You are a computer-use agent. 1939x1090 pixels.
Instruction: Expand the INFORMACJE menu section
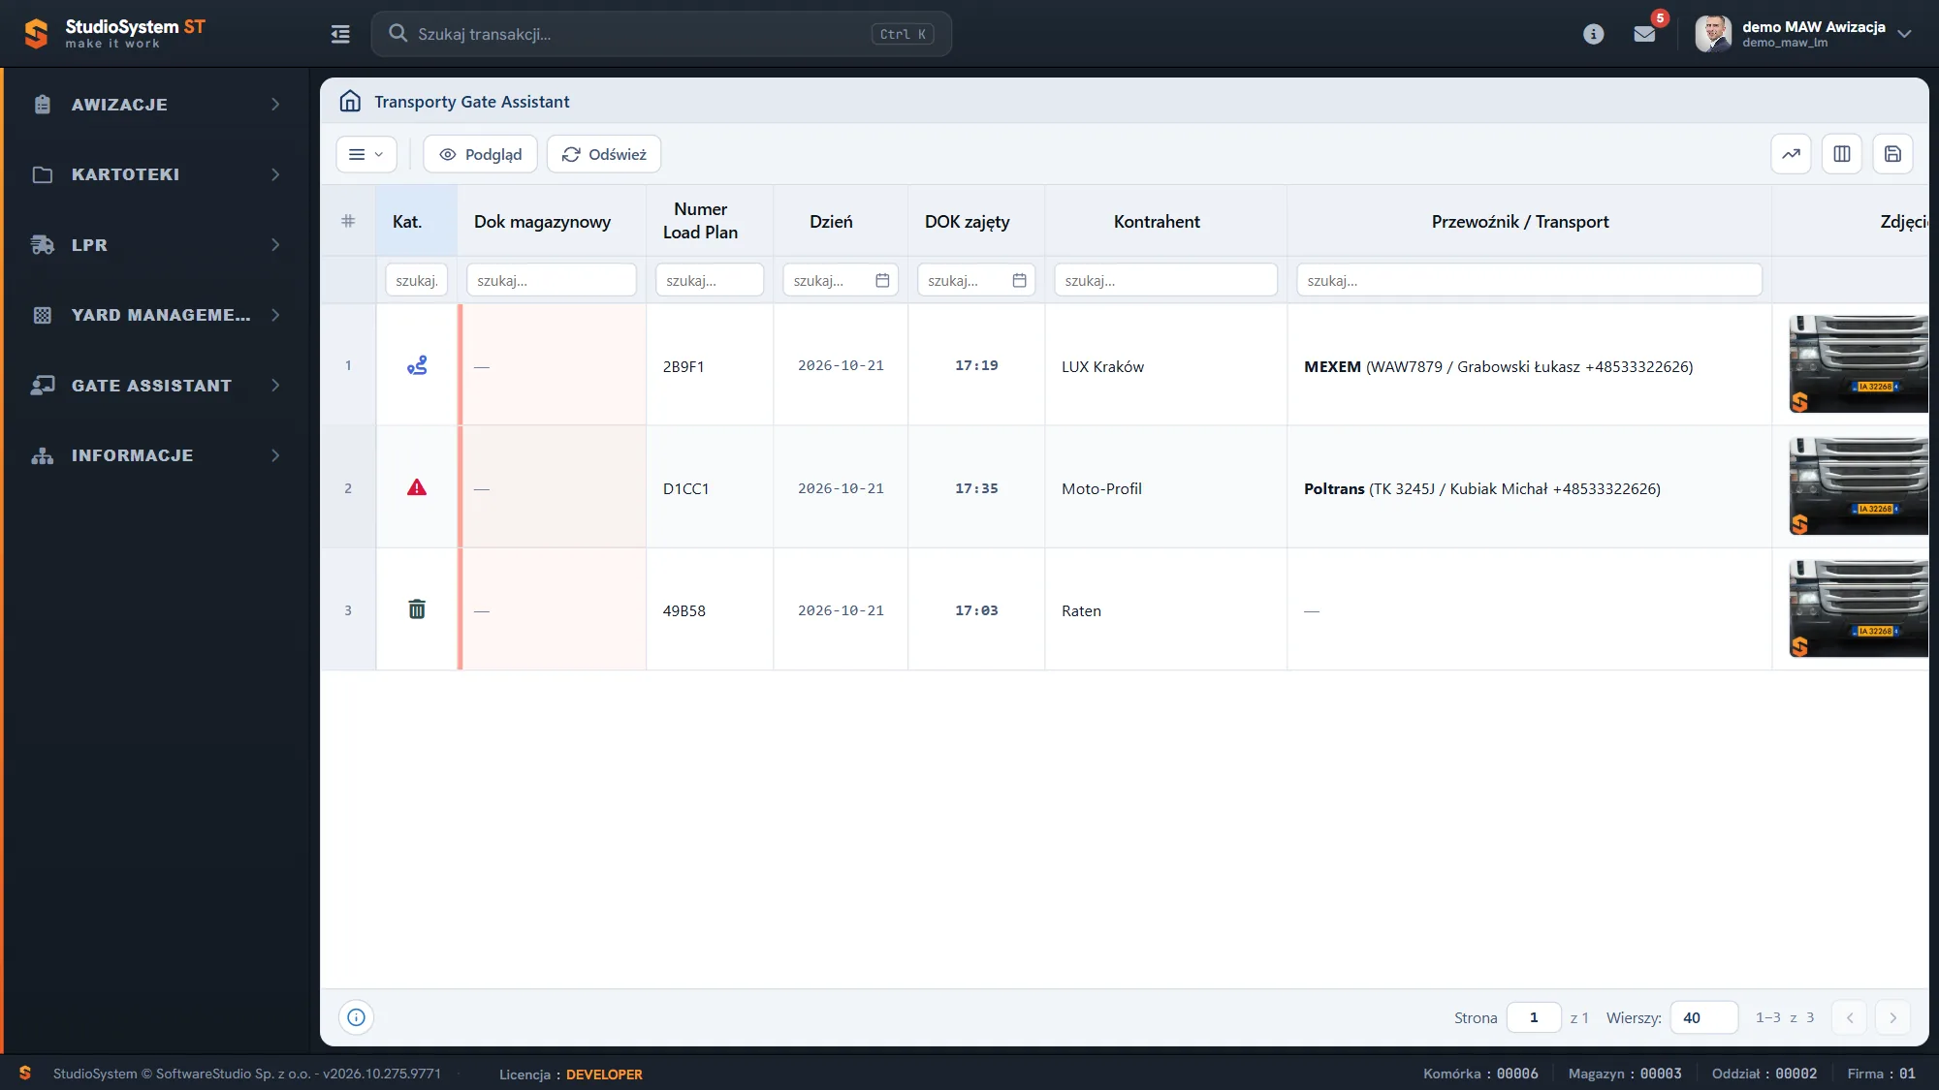(157, 455)
